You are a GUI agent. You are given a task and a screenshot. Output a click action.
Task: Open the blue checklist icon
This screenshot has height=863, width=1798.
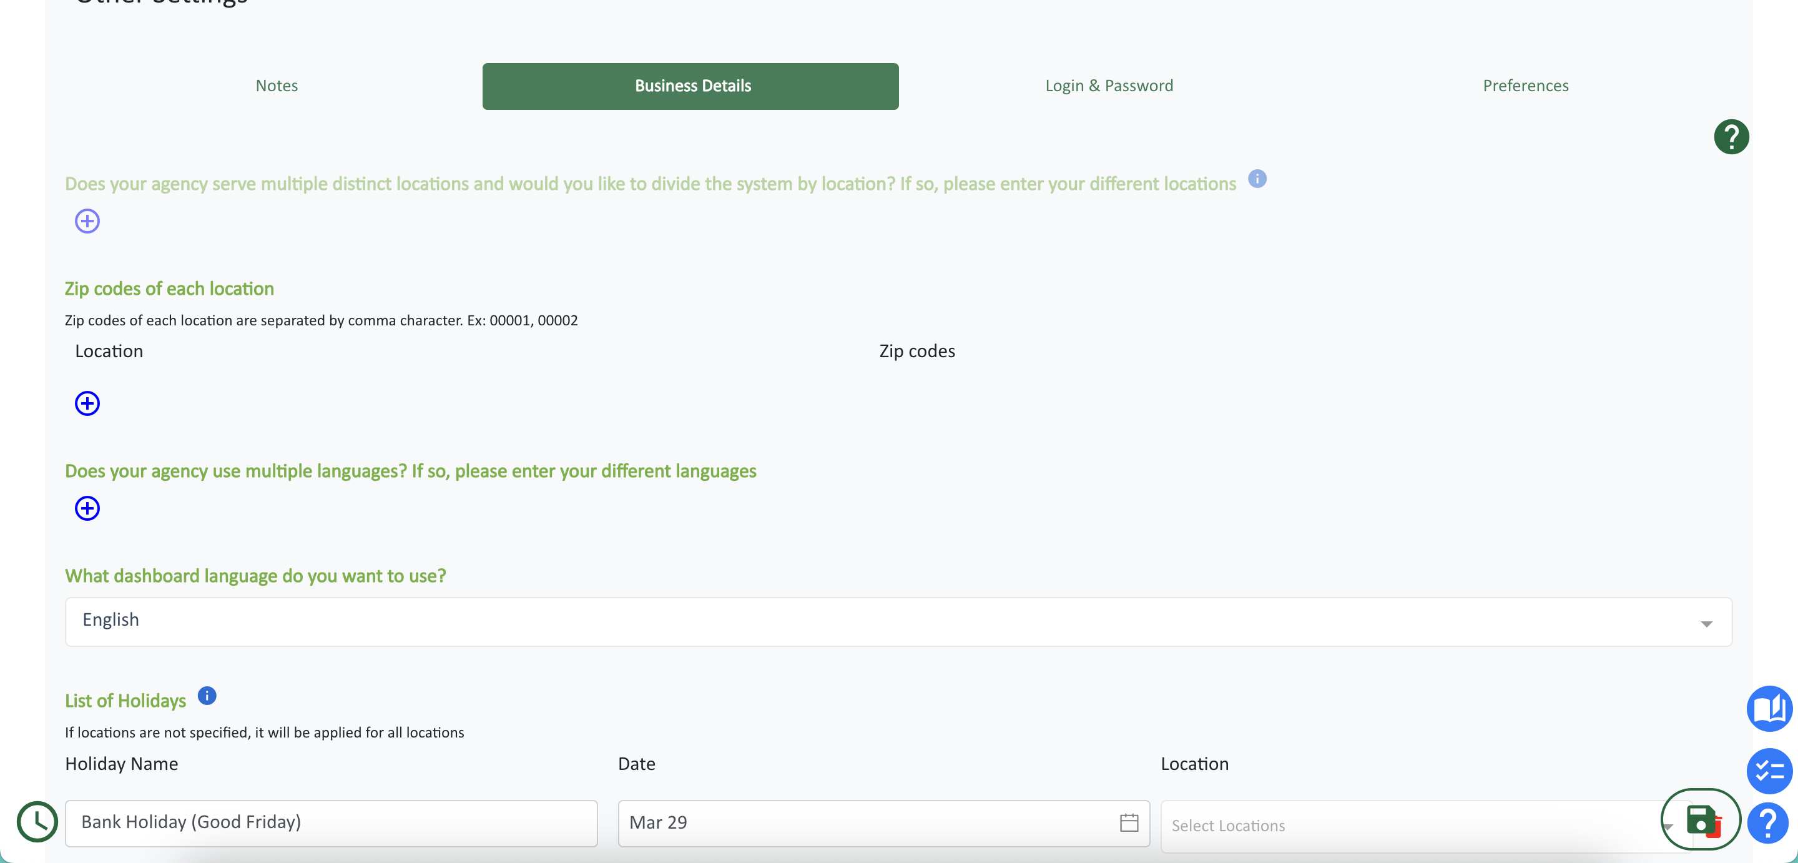pos(1769,771)
